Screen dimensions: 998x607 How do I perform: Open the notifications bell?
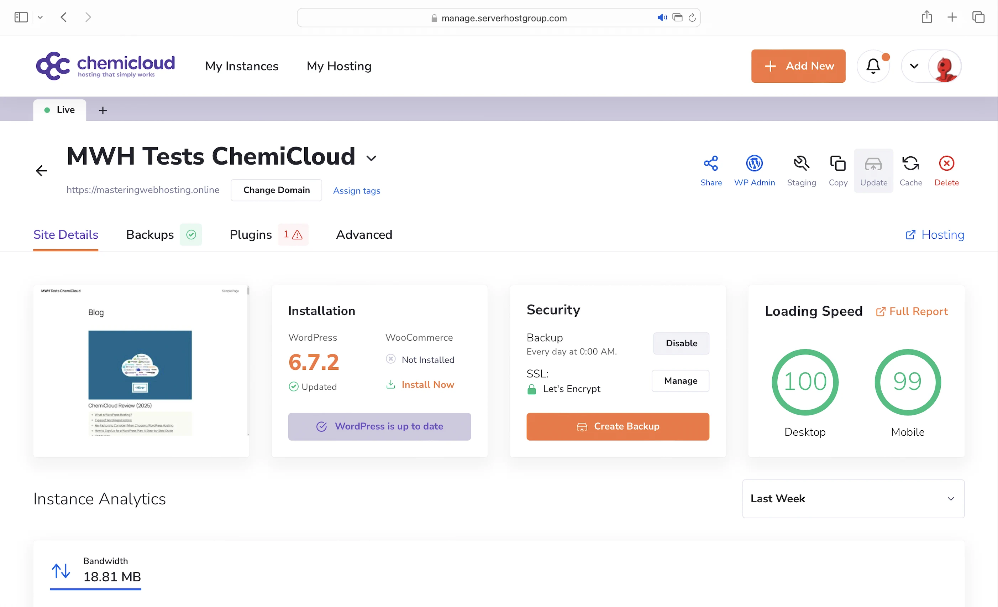click(873, 66)
